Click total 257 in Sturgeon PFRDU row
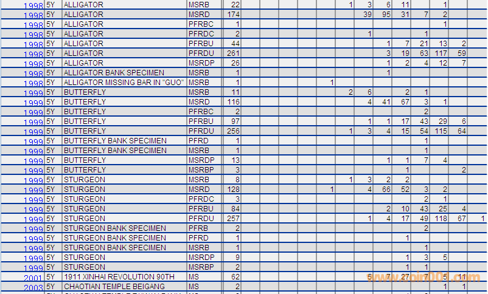This screenshot has height=294, width=488. 233,219
